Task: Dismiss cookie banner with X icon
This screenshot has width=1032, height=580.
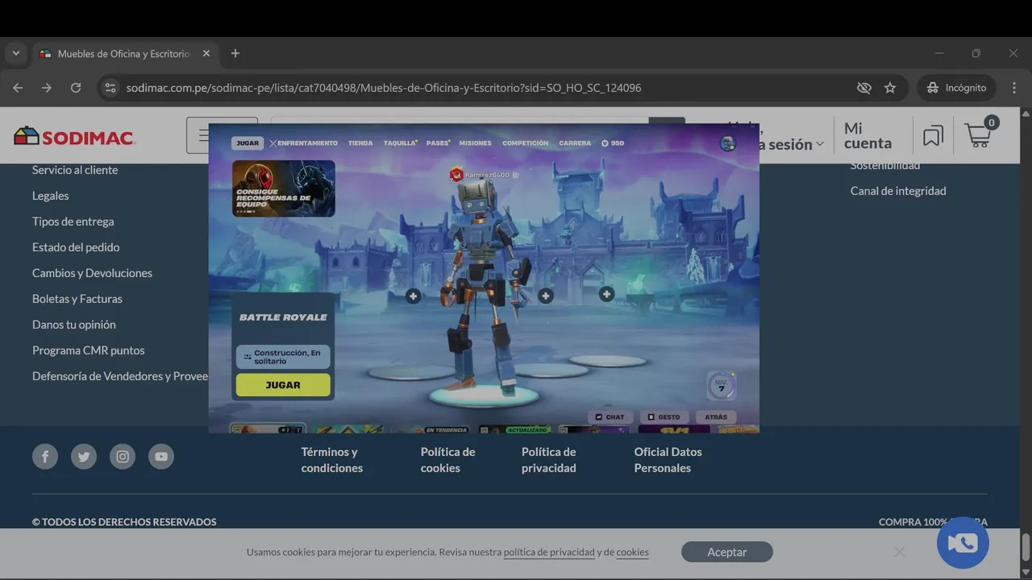Action: coord(899,552)
